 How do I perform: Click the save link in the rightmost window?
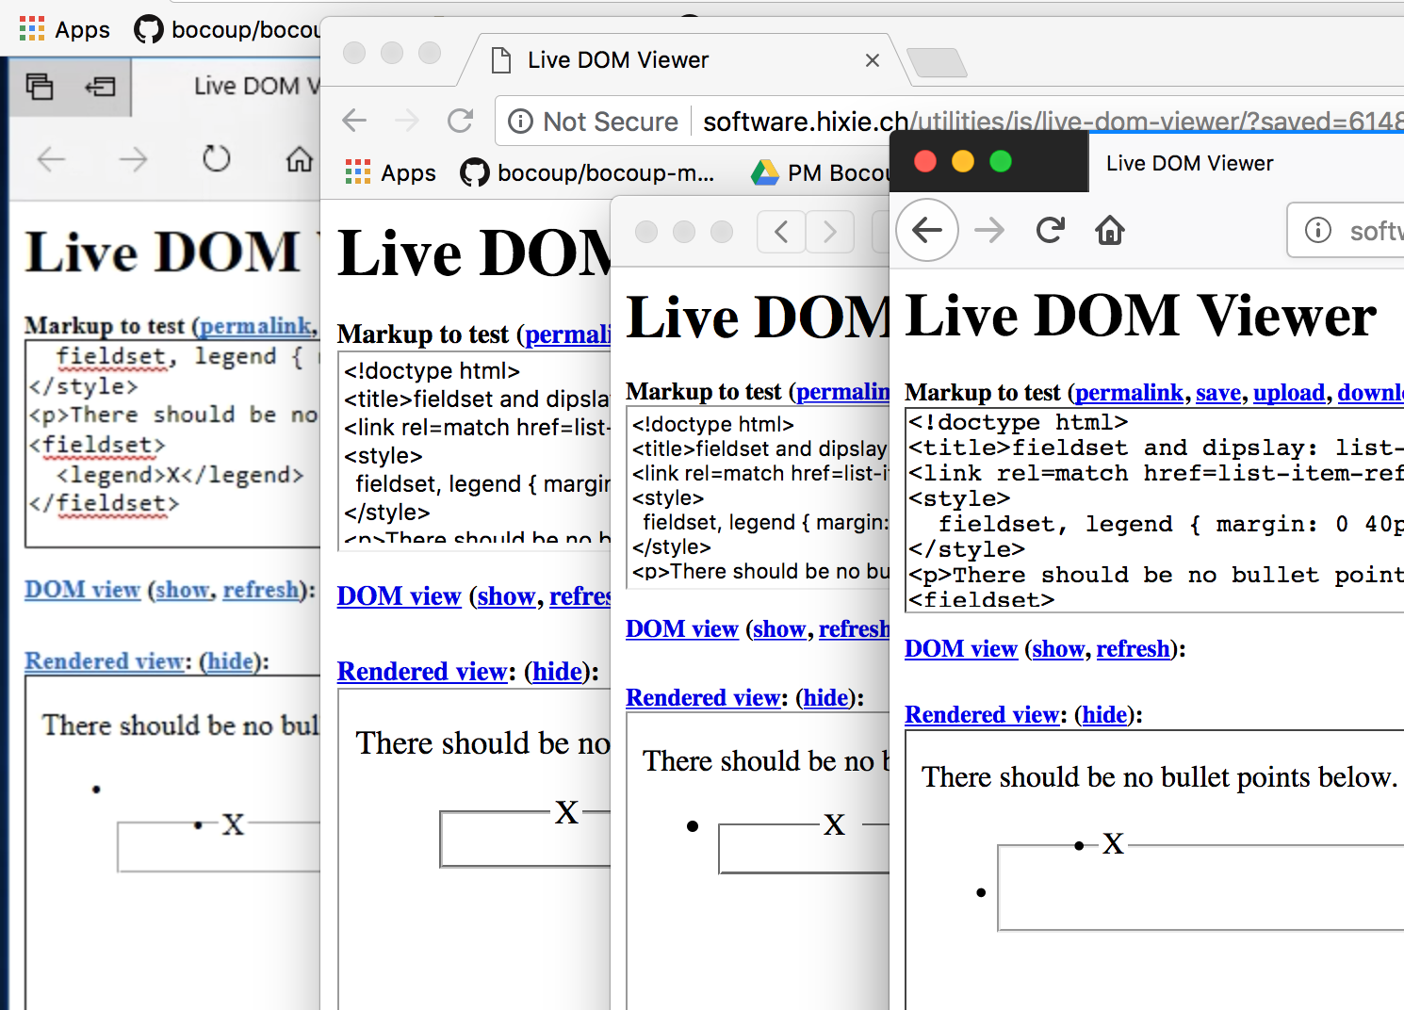(x=1218, y=393)
